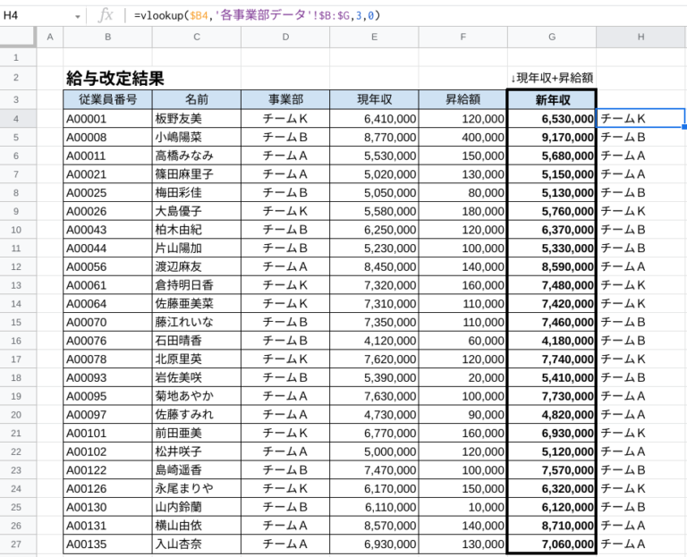Click the fx function icon
The image size is (687, 557).
pyautogui.click(x=106, y=15)
